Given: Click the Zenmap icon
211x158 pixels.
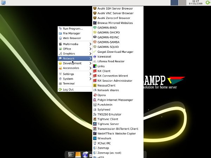Looking at the screenshot, I should point(95,148).
